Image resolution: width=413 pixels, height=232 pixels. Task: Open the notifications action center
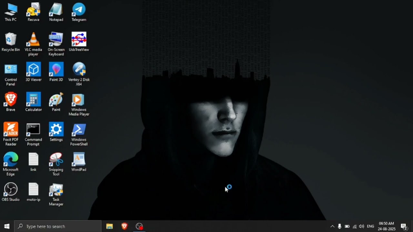click(404, 226)
